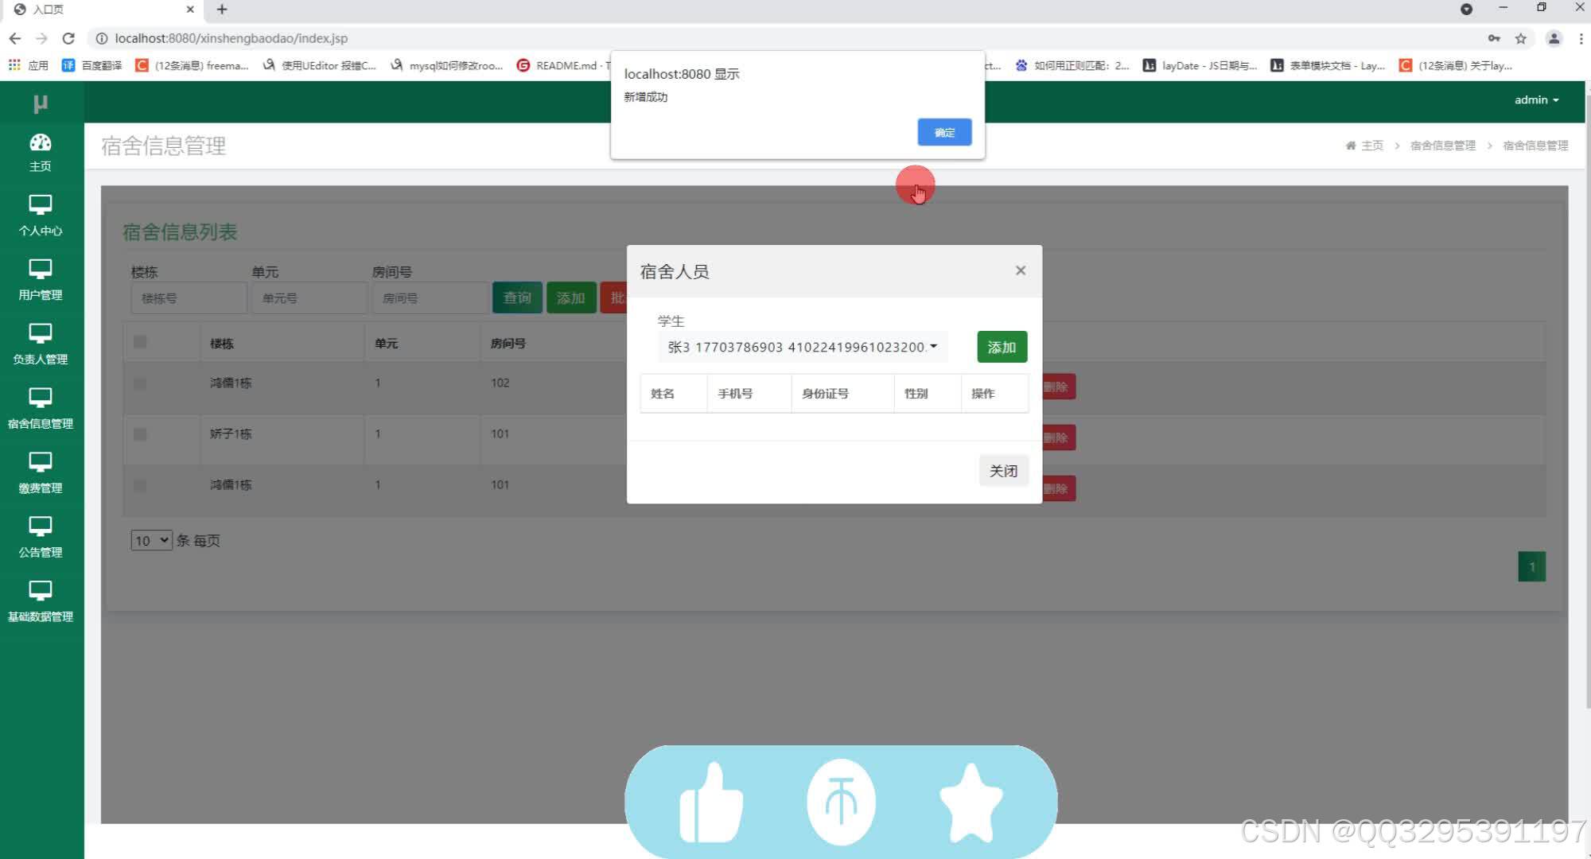Open README.md bookmark
1591x859 pixels.
(x=562, y=65)
